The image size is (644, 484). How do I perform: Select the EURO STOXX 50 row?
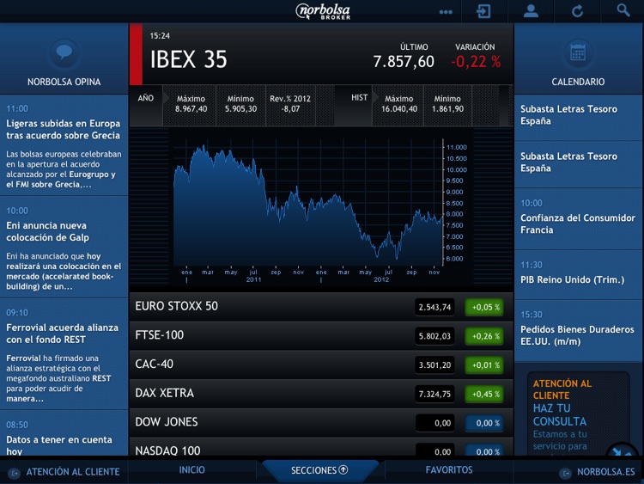[x=321, y=307]
